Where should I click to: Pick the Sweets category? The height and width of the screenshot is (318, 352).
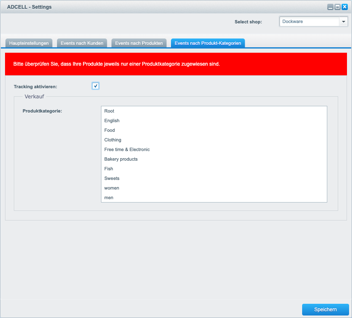tap(214, 178)
